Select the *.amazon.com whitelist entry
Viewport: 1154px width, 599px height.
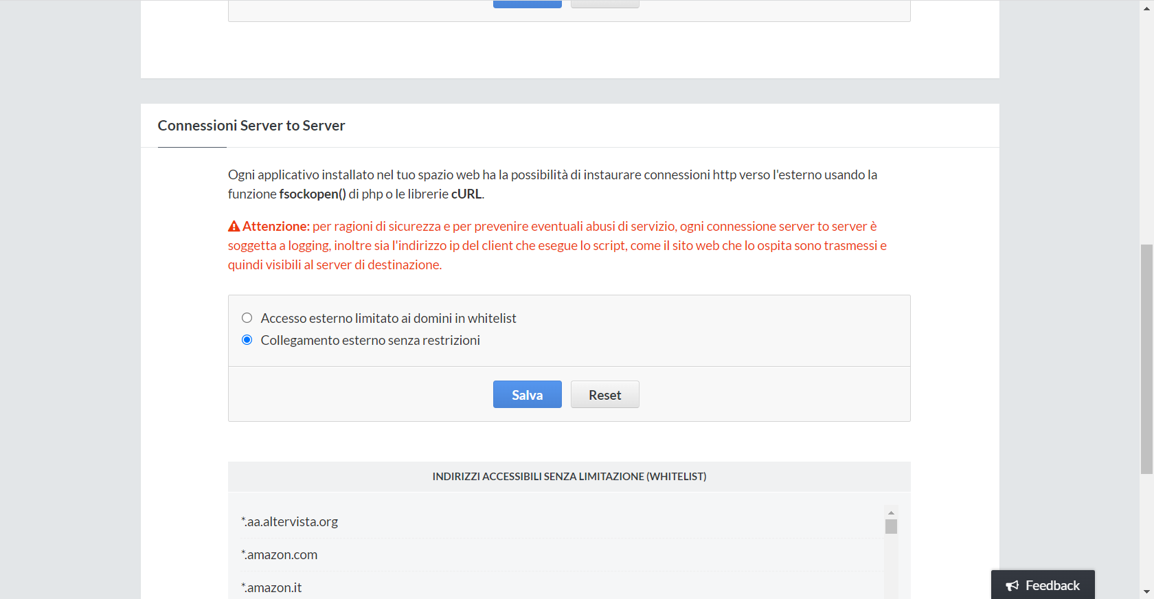(x=280, y=555)
